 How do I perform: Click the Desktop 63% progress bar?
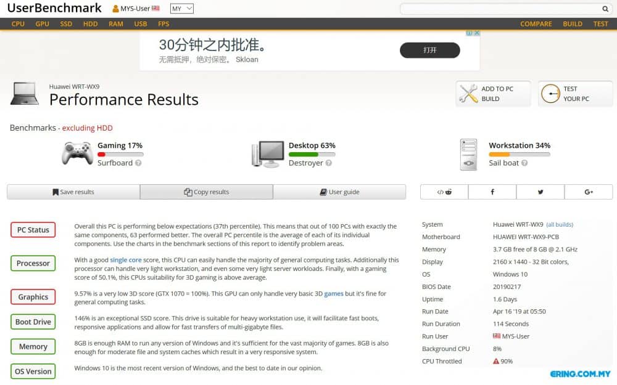pos(312,155)
